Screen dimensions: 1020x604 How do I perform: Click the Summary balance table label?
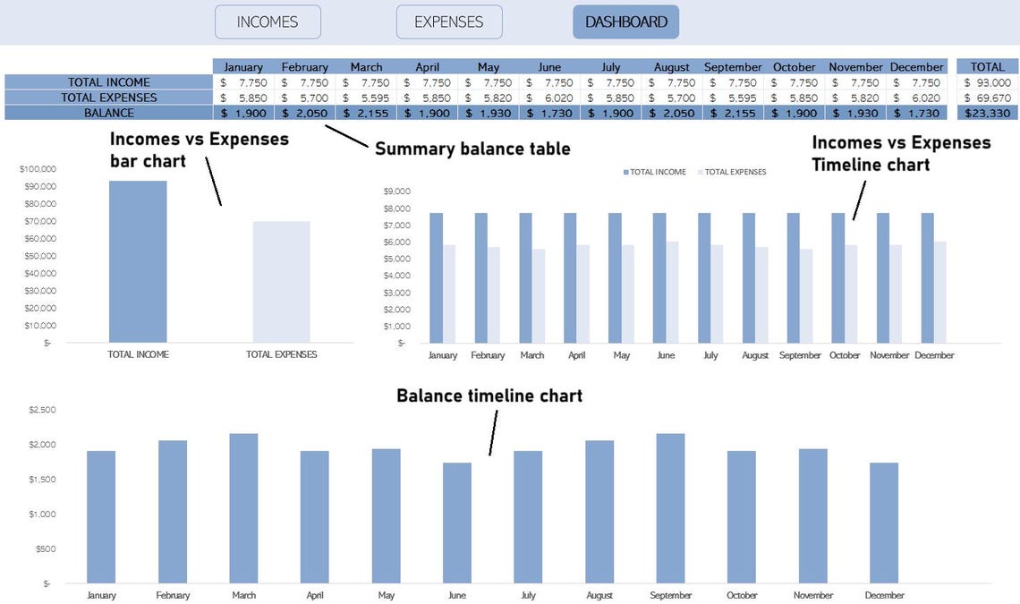472,149
